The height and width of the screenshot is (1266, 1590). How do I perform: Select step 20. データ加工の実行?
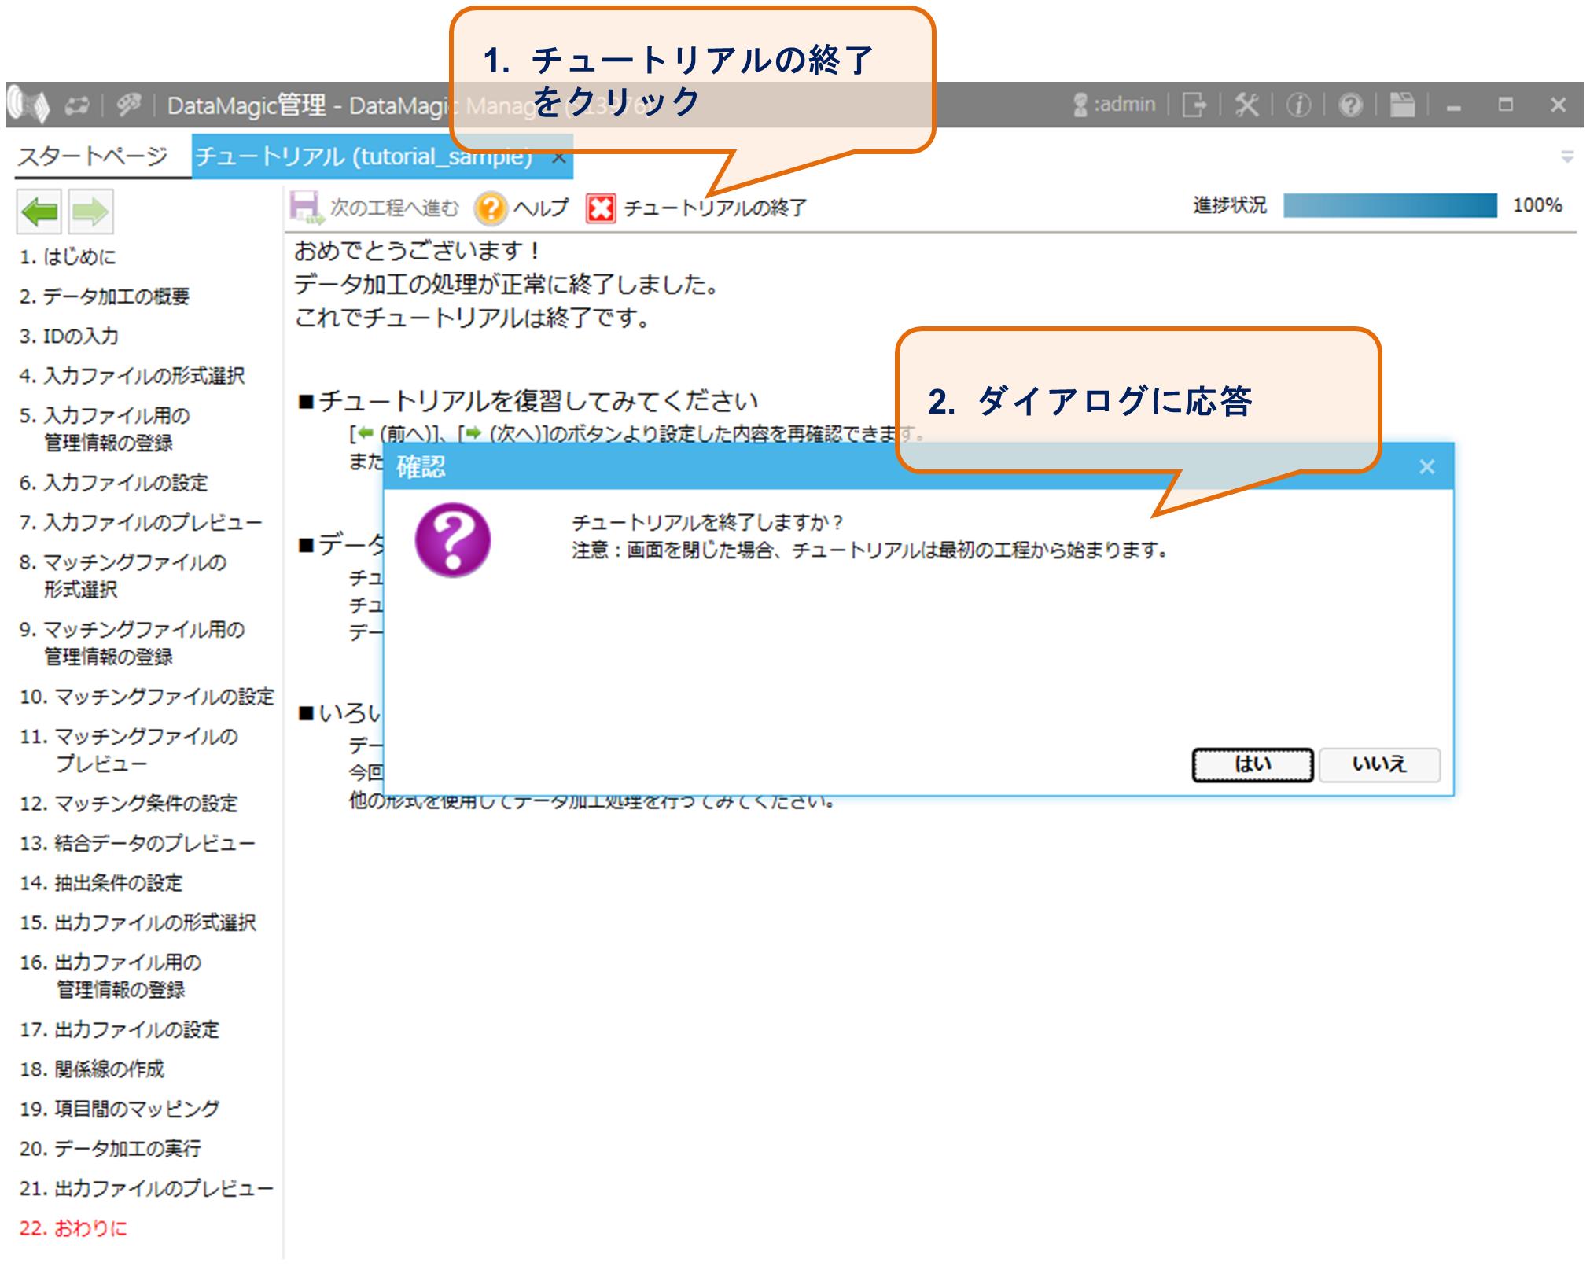coord(110,1148)
